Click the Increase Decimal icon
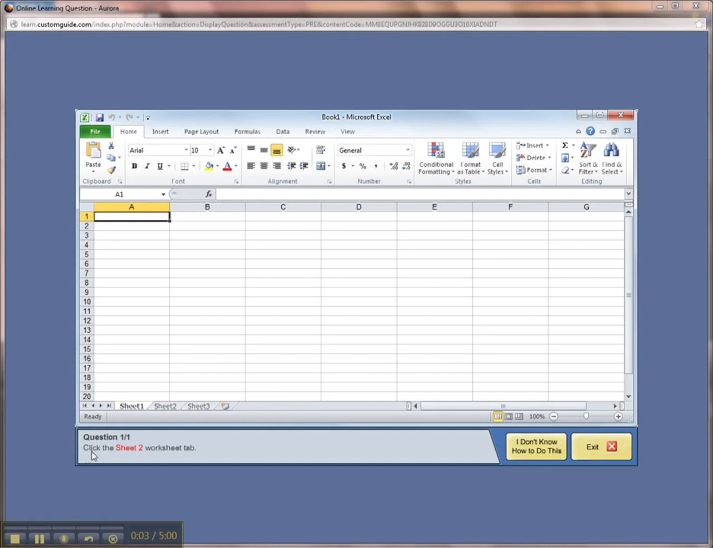The image size is (713, 548). pyautogui.click(x=393, y=166)
